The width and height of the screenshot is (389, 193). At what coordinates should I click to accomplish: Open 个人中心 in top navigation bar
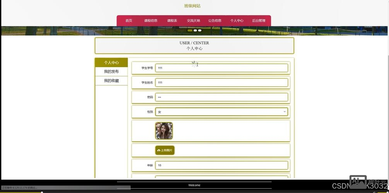click(237, 21)
